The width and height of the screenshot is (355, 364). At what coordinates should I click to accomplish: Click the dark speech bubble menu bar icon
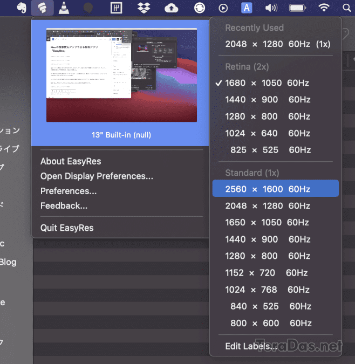pos(88,8)
